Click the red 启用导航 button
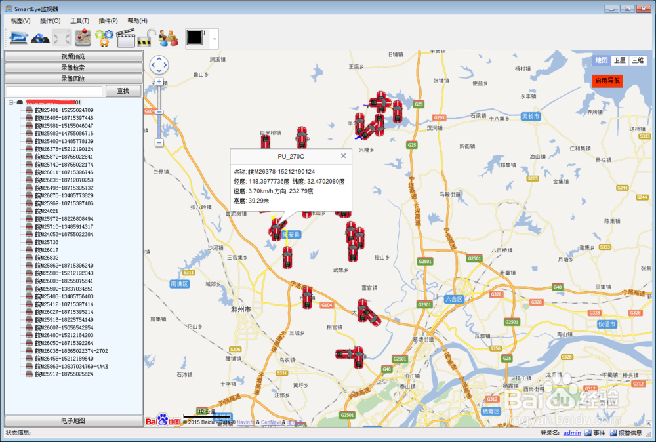The image size is (656, 442). (607, 81)
